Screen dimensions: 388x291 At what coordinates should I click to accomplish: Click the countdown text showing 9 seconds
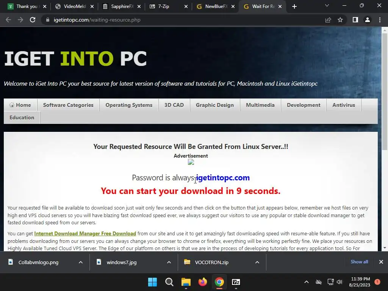(191, 191)
